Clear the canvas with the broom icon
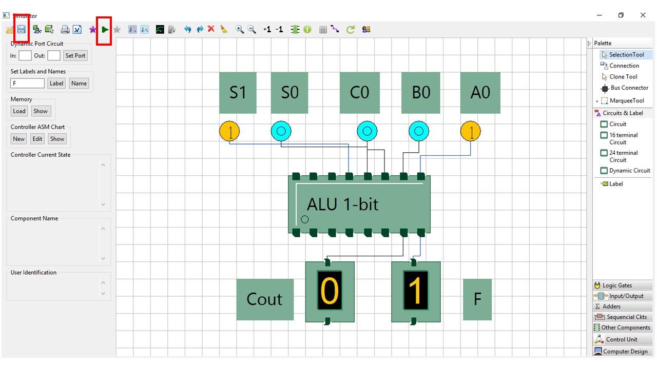This screenshot has width=657, height=369. tap(224, 29)
